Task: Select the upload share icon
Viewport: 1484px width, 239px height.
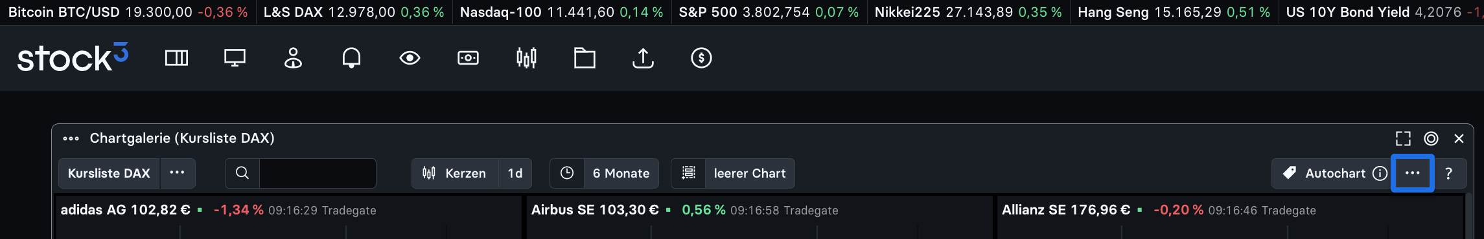Action: coord(643,58)
